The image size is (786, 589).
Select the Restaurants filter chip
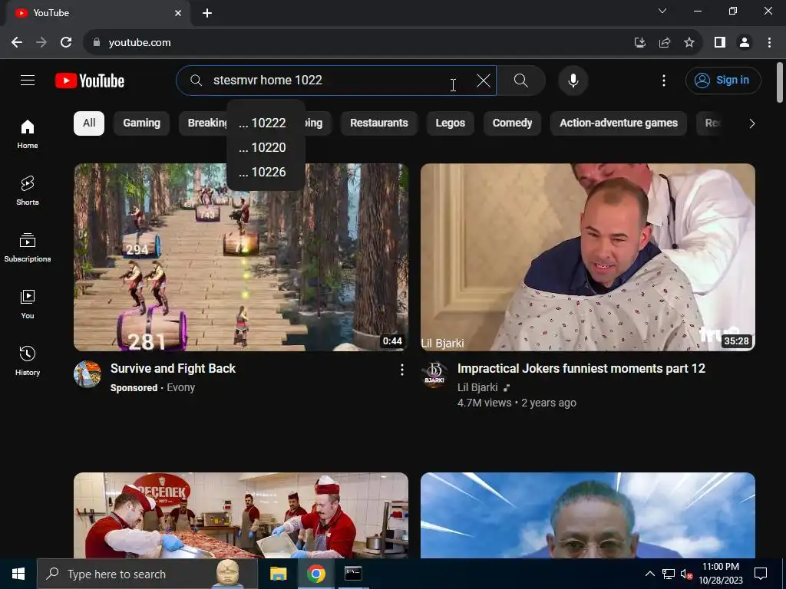[x=379, y=123]
